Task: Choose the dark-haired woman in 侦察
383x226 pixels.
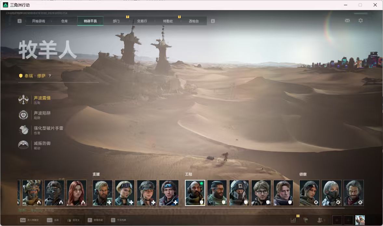Action: click(x=309, y=193)
